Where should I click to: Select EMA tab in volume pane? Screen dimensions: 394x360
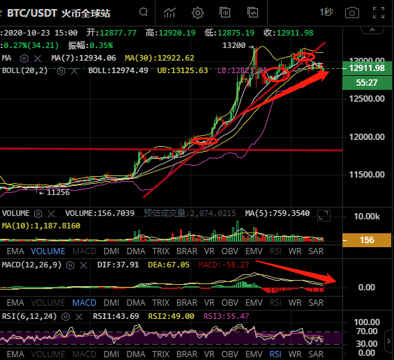(15, 251)
